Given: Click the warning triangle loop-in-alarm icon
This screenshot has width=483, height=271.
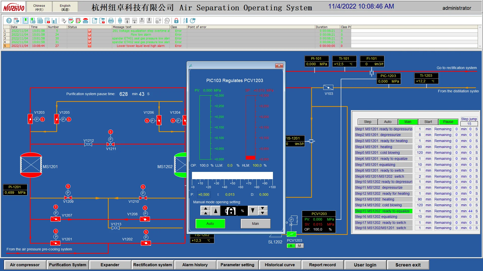Looking at the screenshot, I should point(167,21).
